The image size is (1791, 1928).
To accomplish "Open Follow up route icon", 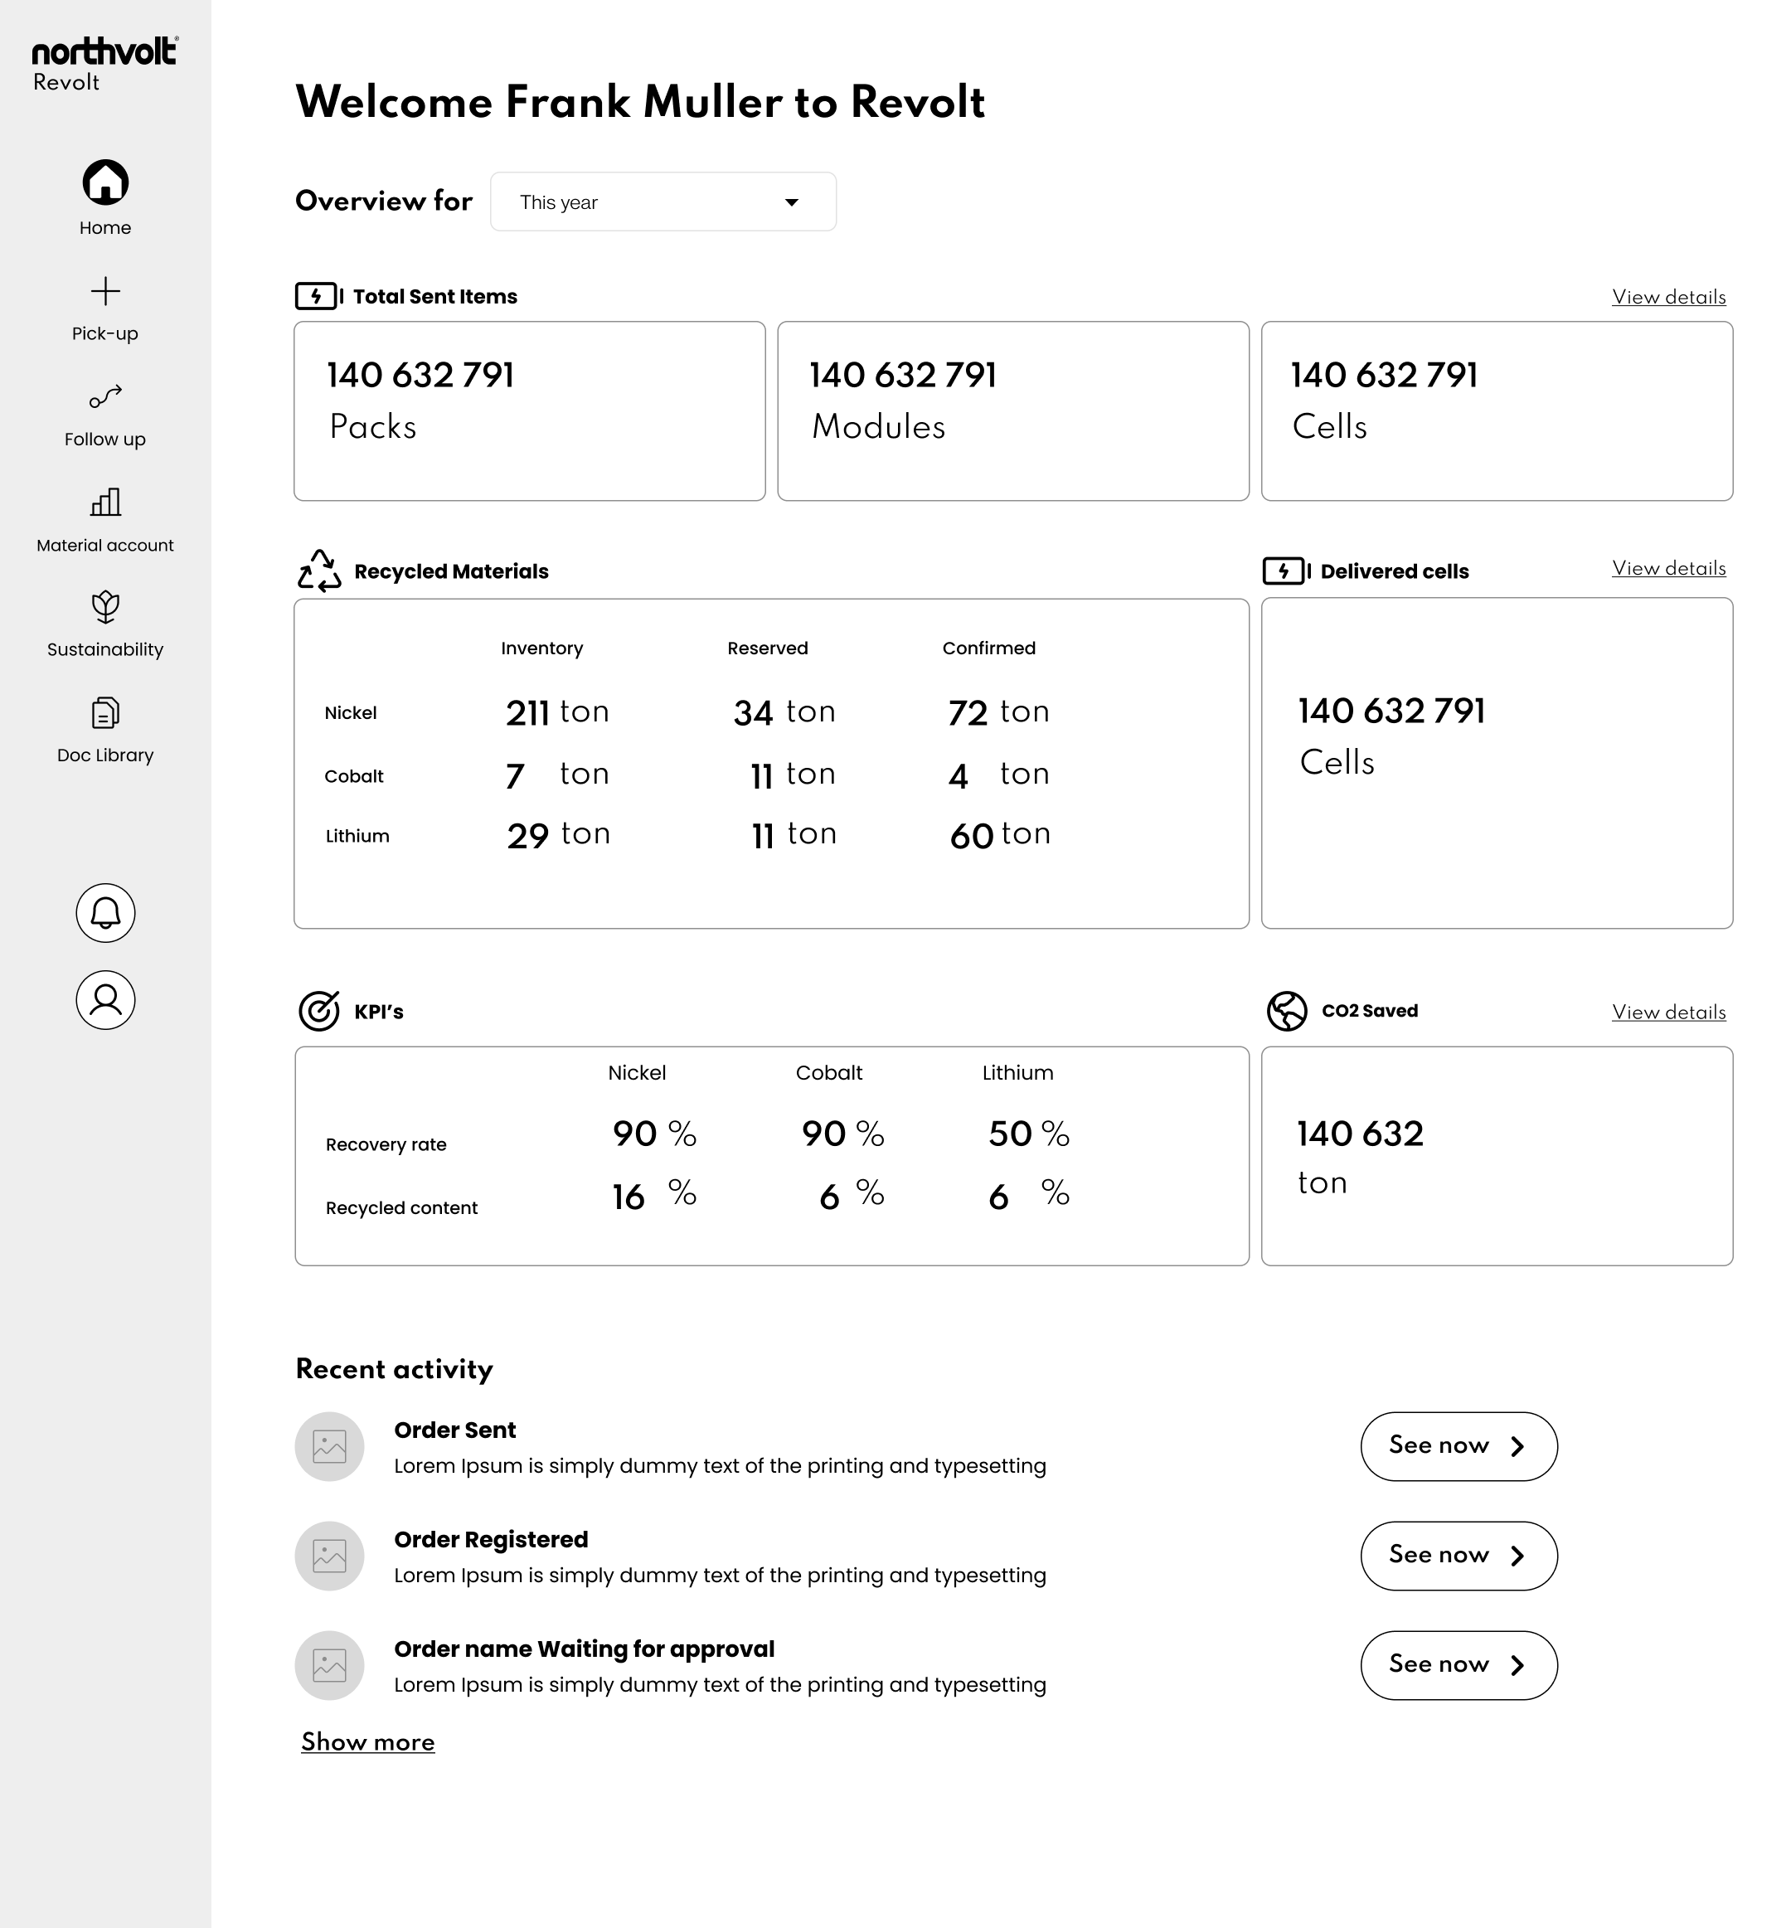I will coord(104,396).
